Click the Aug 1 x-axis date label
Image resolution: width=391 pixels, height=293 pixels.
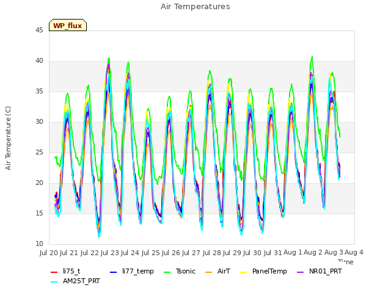293,252
